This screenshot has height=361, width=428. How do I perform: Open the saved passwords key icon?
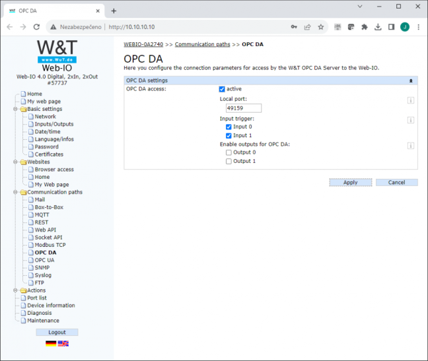point(294,26)
